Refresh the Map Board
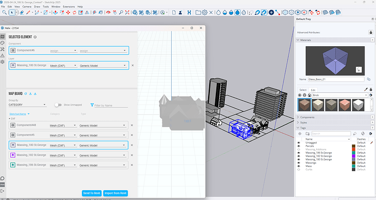376x200 pixels. click(26, 94)
